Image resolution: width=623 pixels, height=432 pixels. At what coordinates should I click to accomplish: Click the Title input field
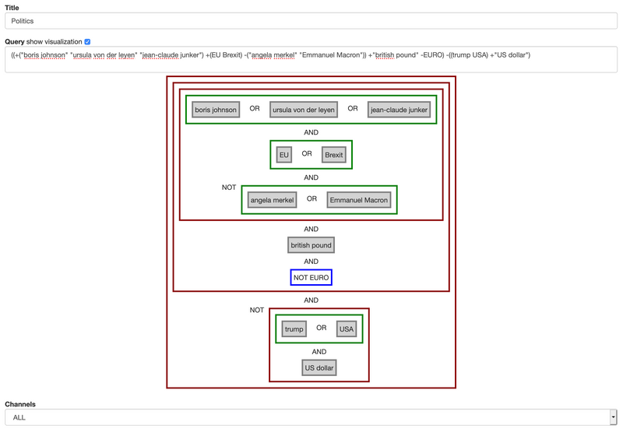(x=311, y=22)
